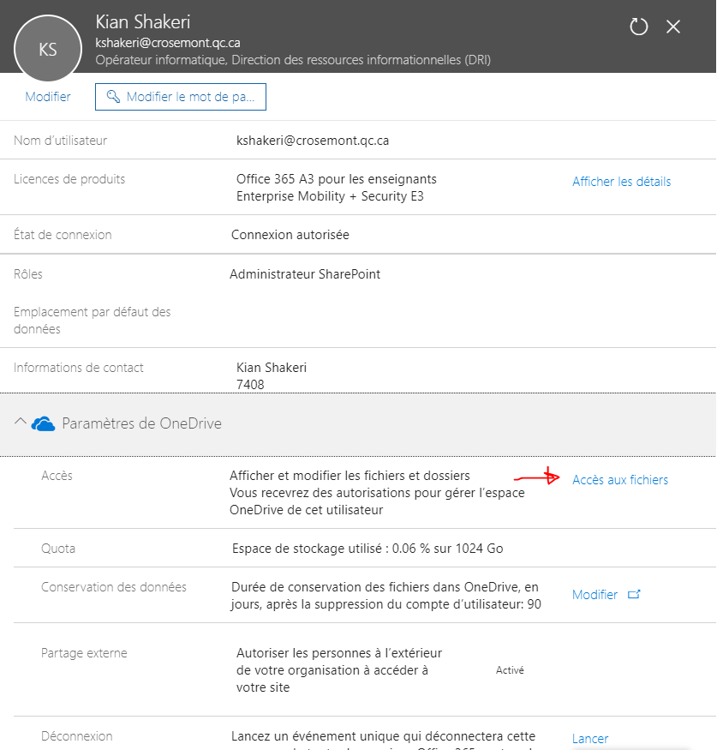The height and width of the screenshot is (750, 717).
Task: Edit data retention via Modifier link
Action: click(x=595, y=595)
